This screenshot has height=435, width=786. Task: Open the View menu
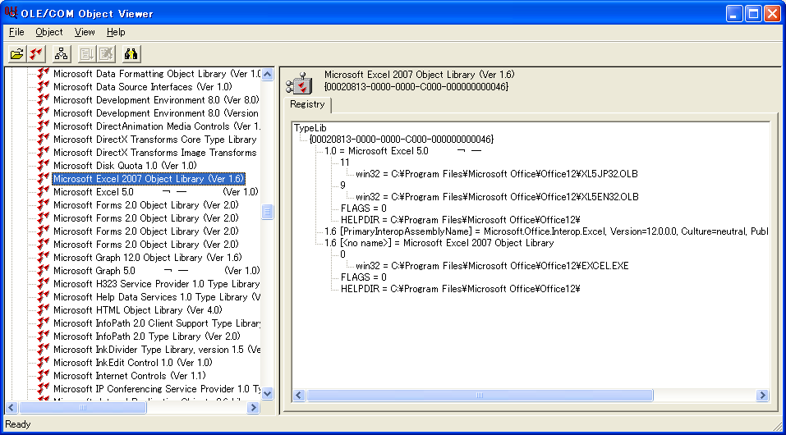click(x=85, y=32)
